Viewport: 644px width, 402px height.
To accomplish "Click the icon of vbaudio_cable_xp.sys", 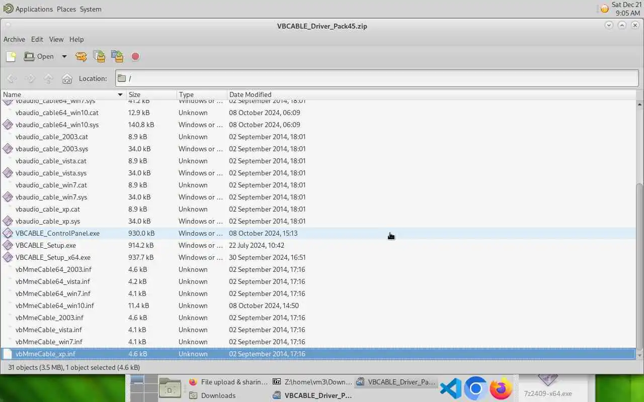I will point(8,221).
